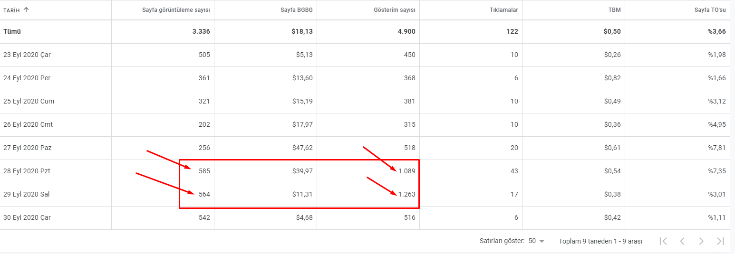Go to the previous page arrow
The width and height of the screenshot is (735, 254).
pyautogui.click(x=682, y=241)
